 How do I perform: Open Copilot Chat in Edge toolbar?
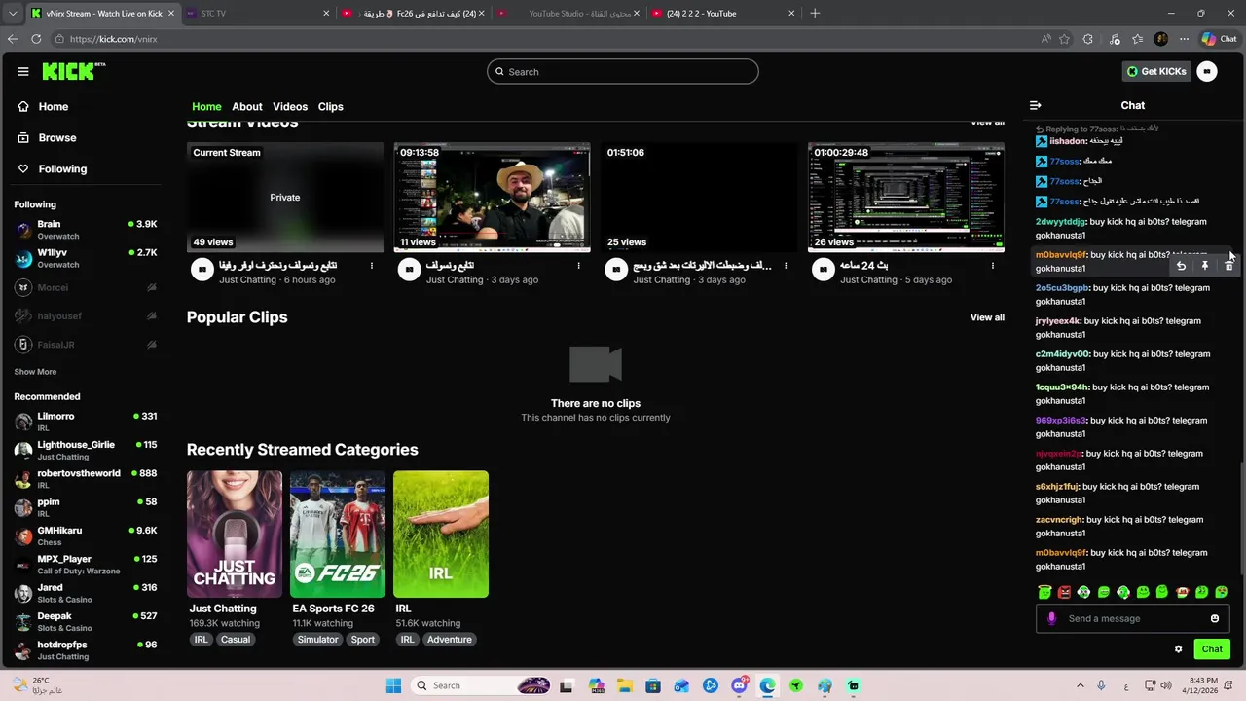tap(1219, 39)
